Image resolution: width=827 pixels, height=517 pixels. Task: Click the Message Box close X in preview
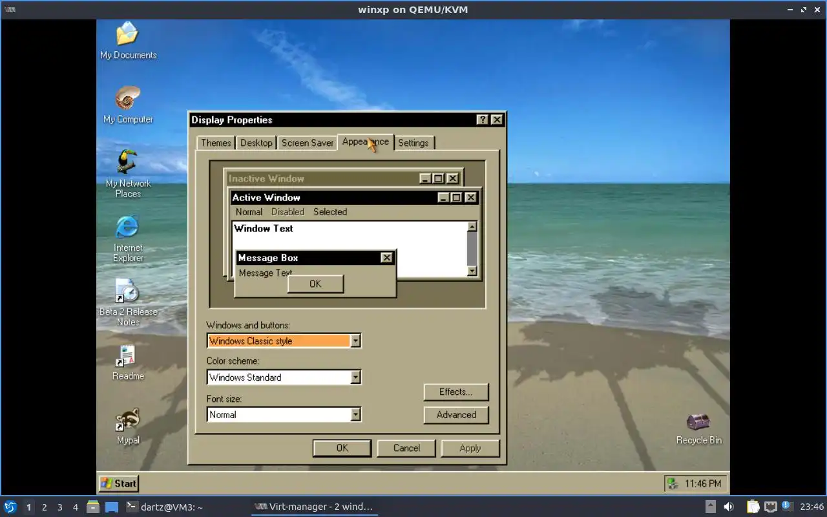(386, 258)
